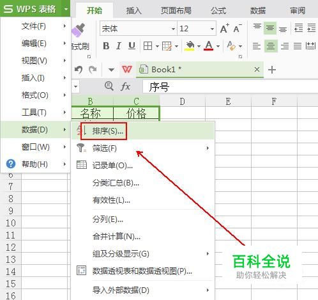Apply yellow fill color bucket
This screenshot has width=318, height=300.
(190, 46)
